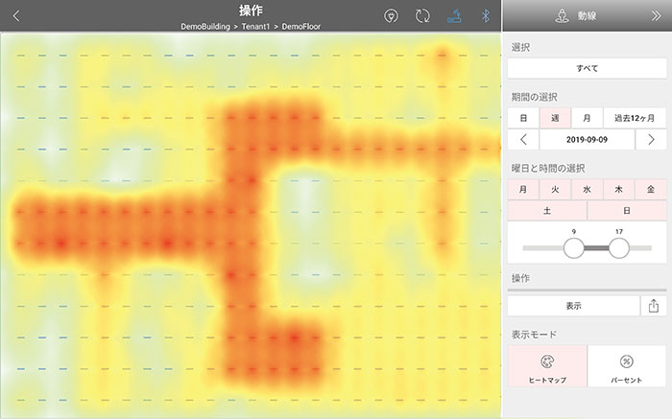Click the blue gateway router icon
This screenshot has height=419, width=672.
point(454,16)
